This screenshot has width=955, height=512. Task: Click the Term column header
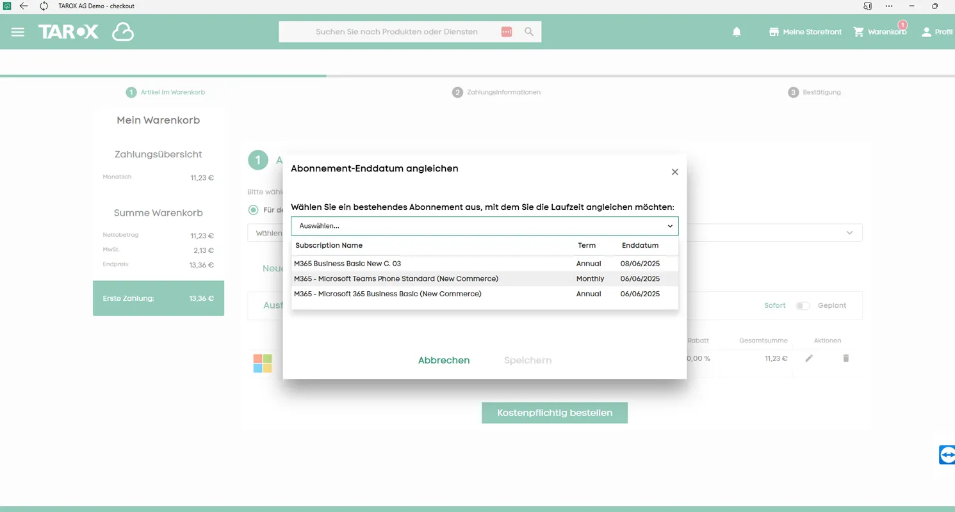coord(587,246)
